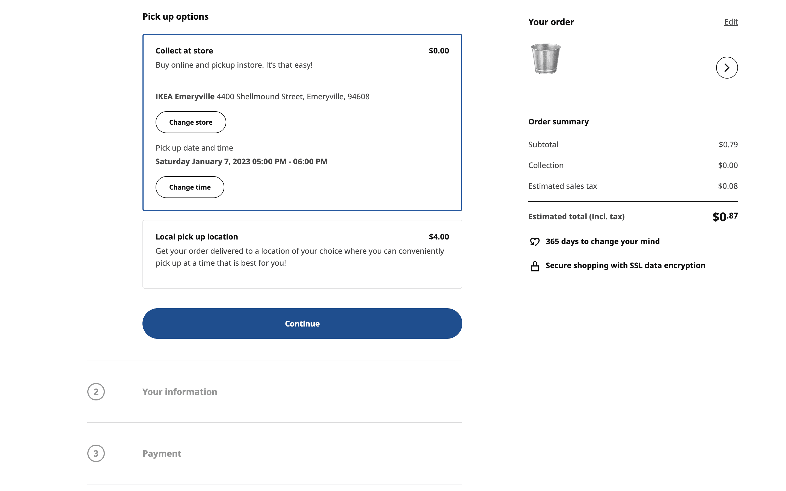Click the Saturday January 7 pickup time text

(x=241, y=161)
